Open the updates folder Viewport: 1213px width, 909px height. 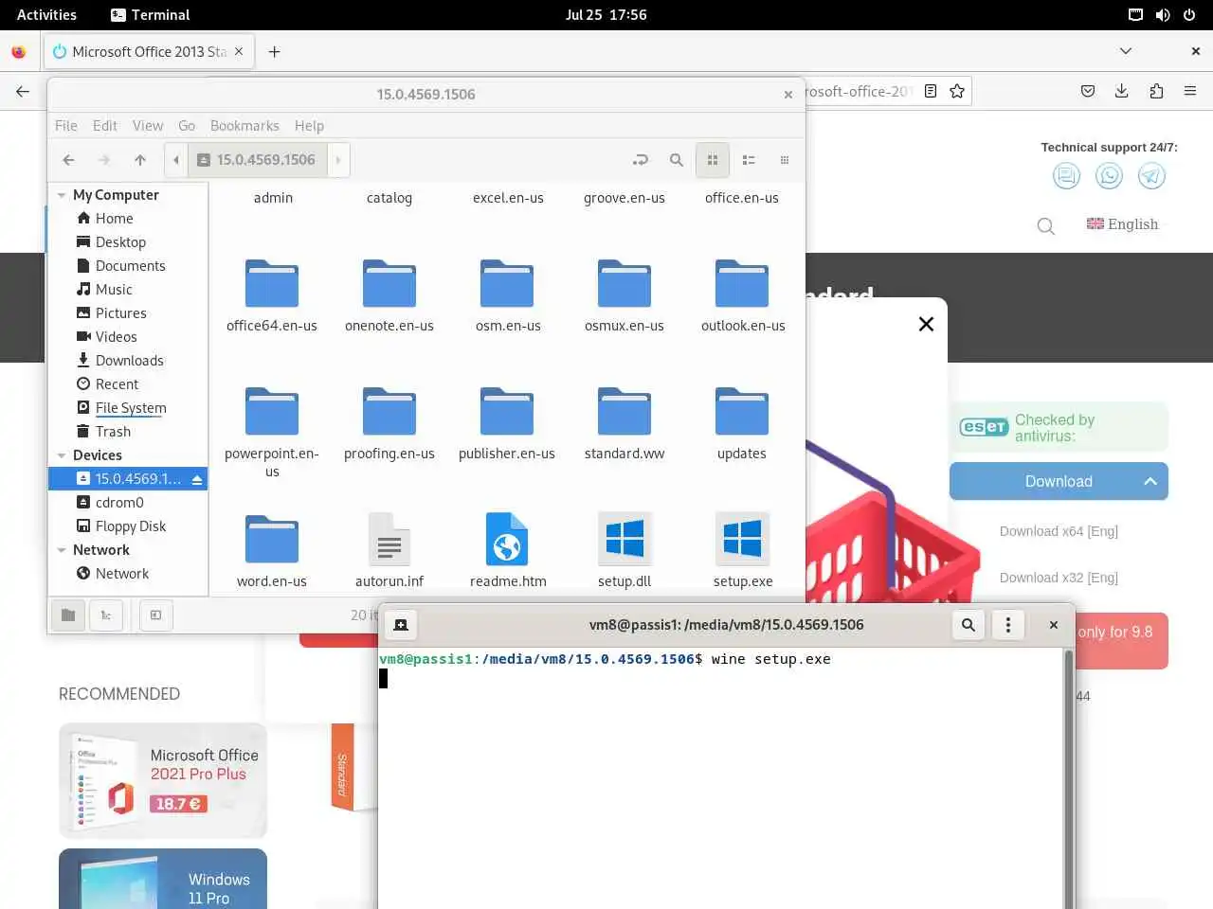(742, 423)
